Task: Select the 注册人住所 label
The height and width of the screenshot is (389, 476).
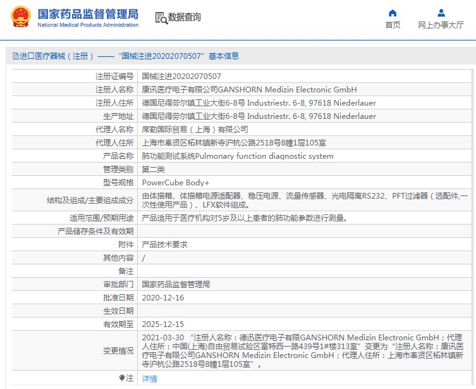Action: tap(114, 103)
